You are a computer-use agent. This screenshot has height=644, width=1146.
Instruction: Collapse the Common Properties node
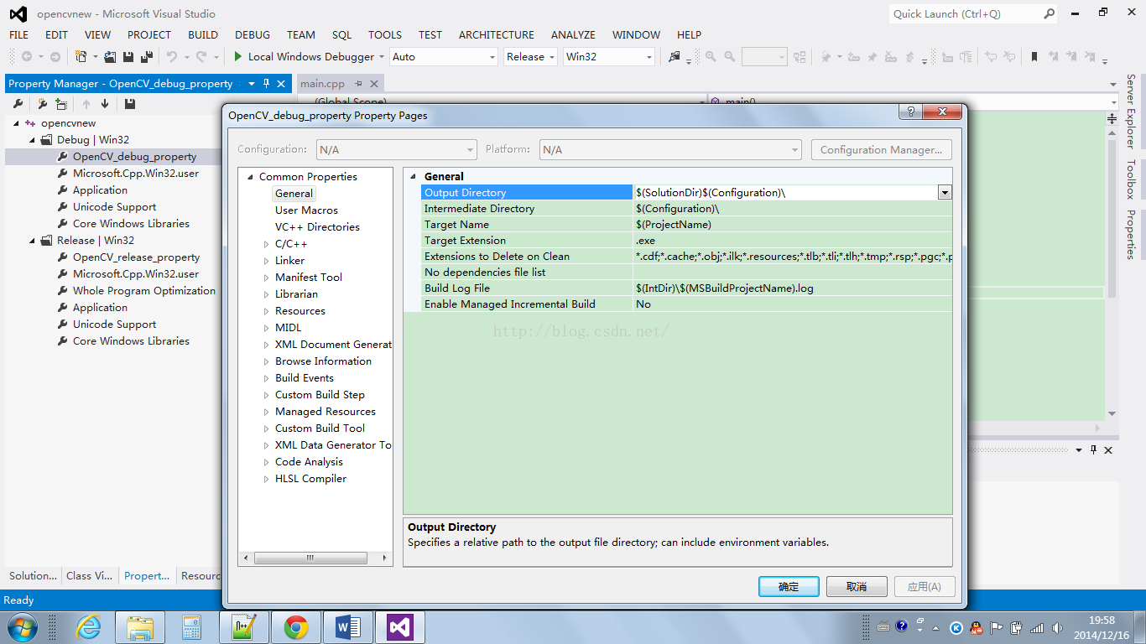[250, 177]
